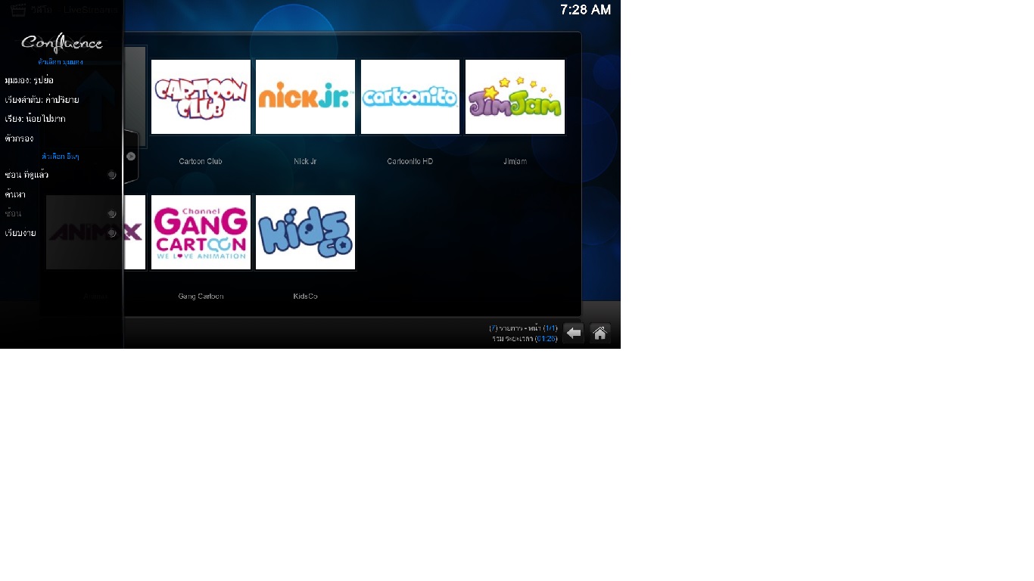This screenshot has width=1034, height=581.
Task: Click the 'Nick Jr' caption text
Action: pos(305,161)
